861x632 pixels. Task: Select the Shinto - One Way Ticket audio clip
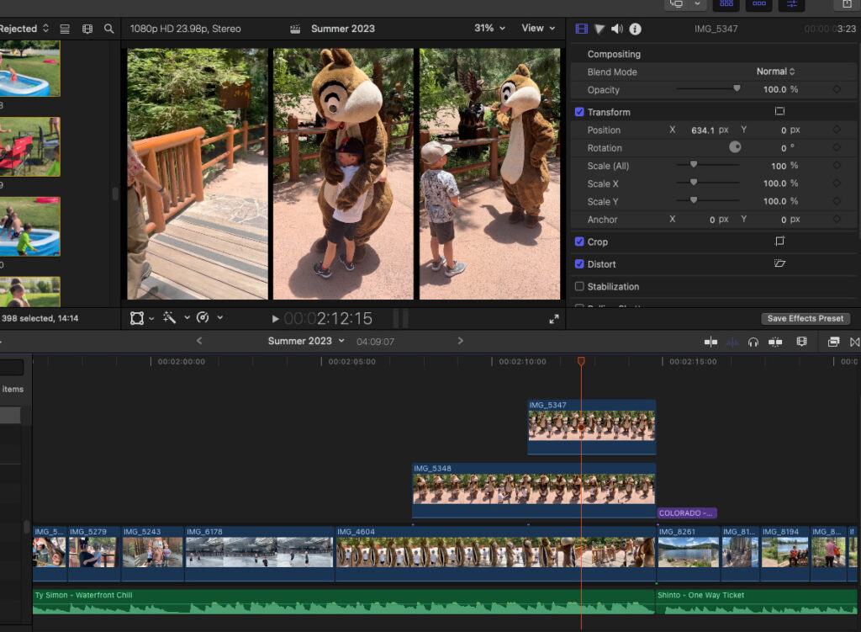pyautogui.click(x=757, y=602)
